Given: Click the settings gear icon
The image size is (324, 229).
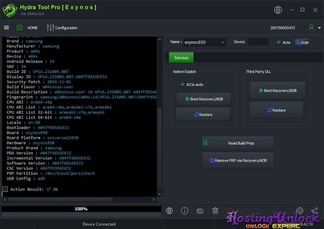Looking at the screenshot, I should click(x=300, y=211).
